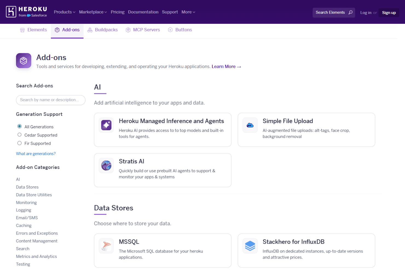Select the All Generations radio button

pyautogui.click(x=19, y=126)
